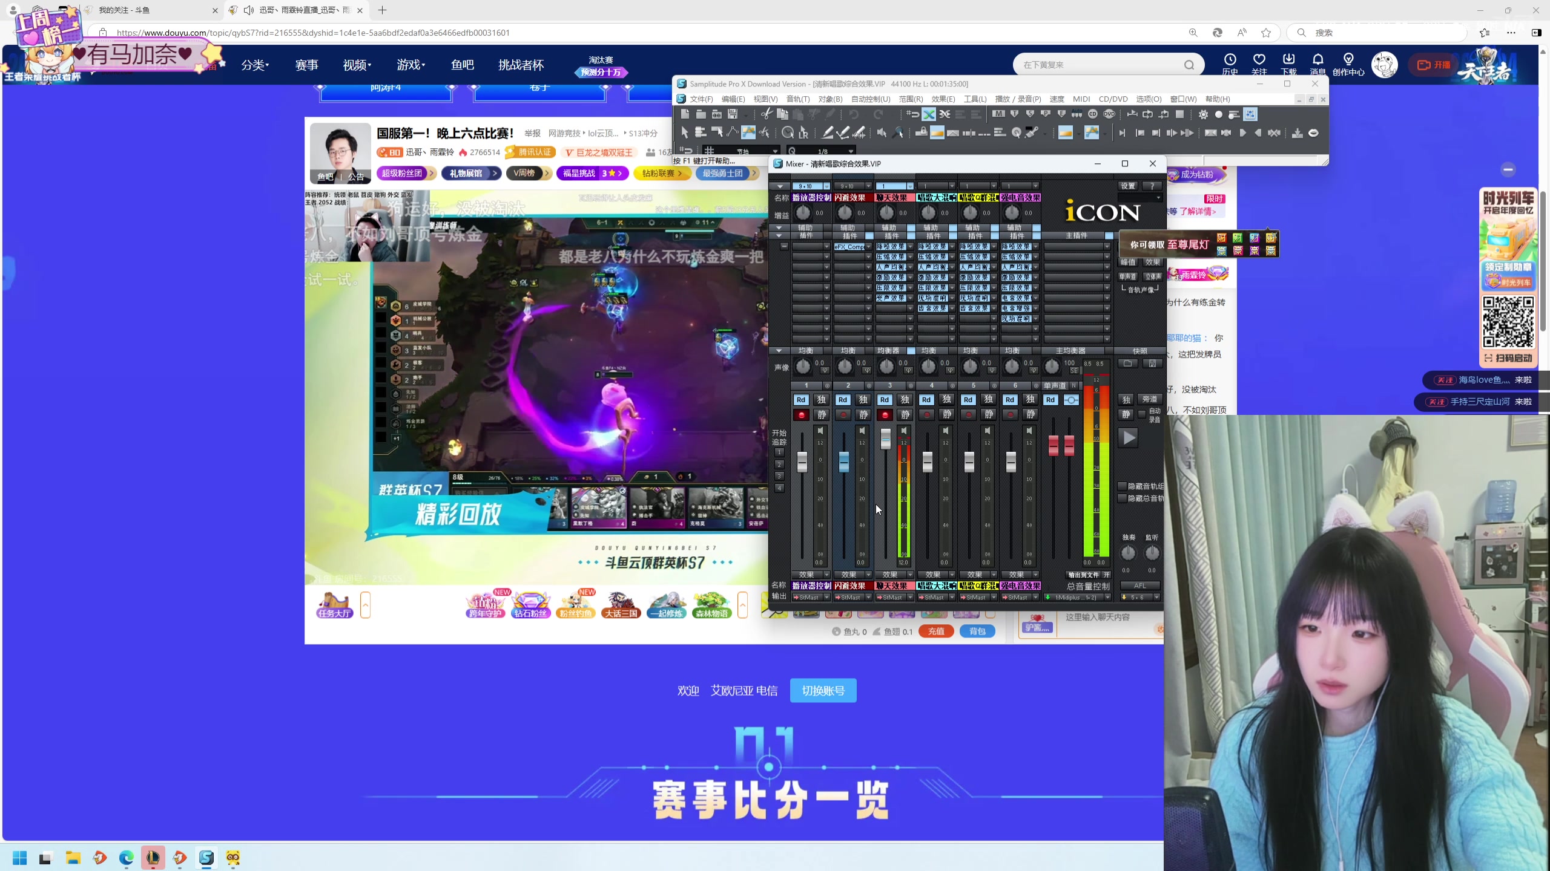Click the pencil draw tool in Samplitude
1550x871 pixels.
point(827,133)
